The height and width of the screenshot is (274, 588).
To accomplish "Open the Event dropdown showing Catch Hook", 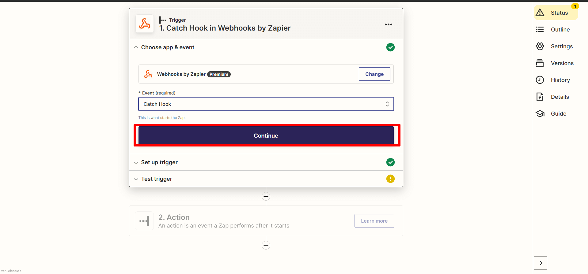I will point(266,104).
